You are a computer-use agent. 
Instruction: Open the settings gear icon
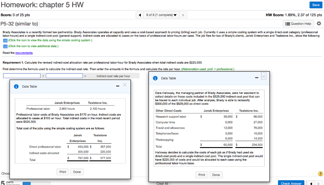click(319, 24)
